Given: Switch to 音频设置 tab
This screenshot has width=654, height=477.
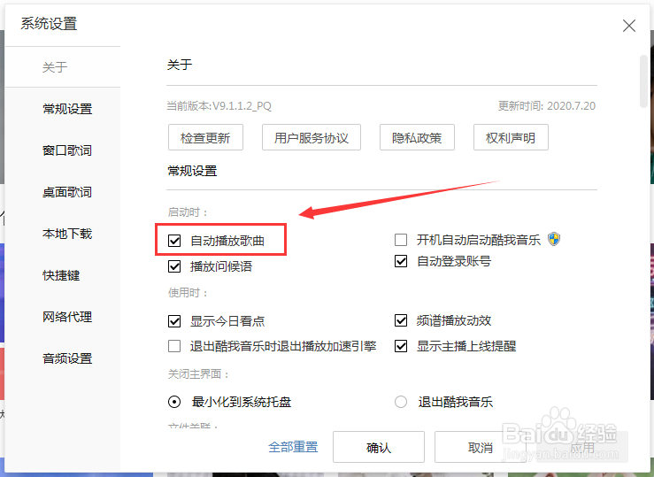Looking at the screenshot, I should (67, 358).
